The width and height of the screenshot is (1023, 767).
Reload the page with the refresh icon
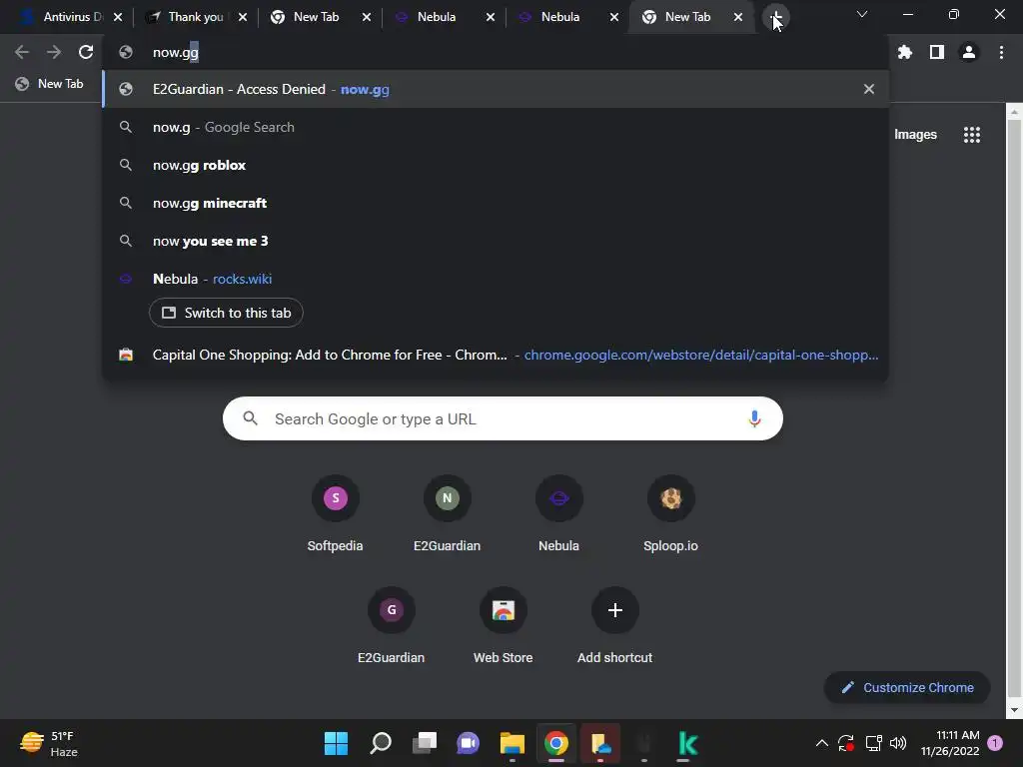coord(86,52)
